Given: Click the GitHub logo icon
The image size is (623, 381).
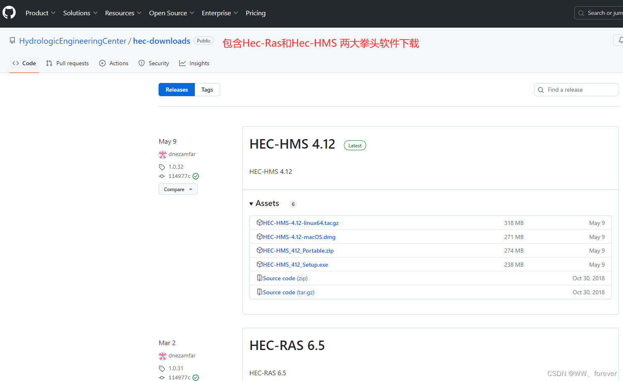Looking at the screenshot, I should tap(9, 13).
